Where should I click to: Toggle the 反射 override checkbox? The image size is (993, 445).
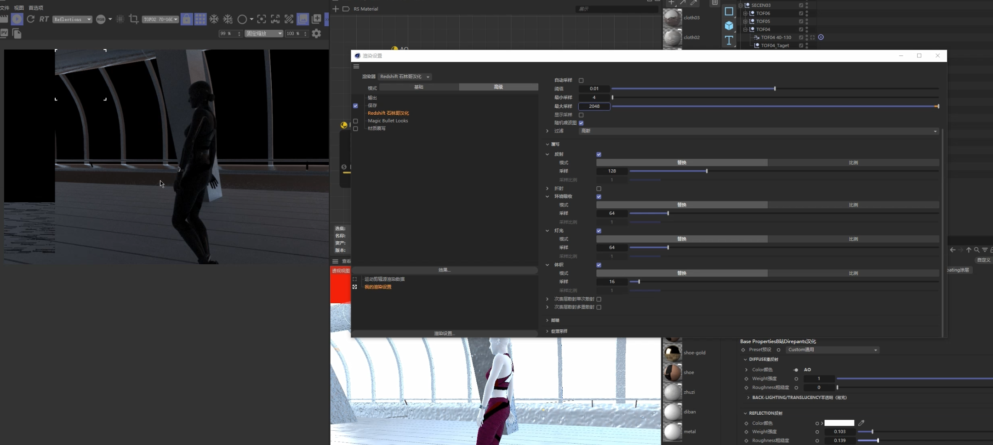pyautogui.click(x=599, y=155)
